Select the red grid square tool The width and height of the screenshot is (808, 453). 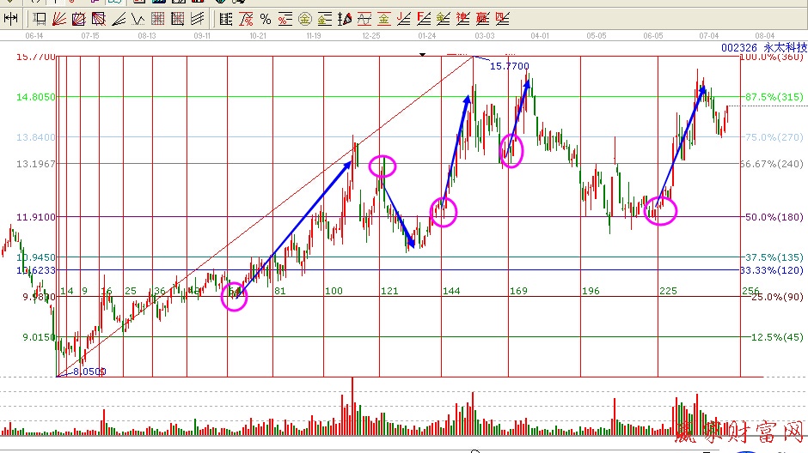point(157,19)
